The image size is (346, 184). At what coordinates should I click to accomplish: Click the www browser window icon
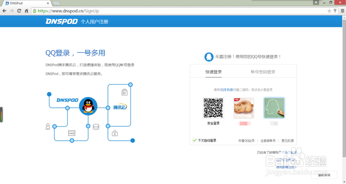(x=72, y=133)
